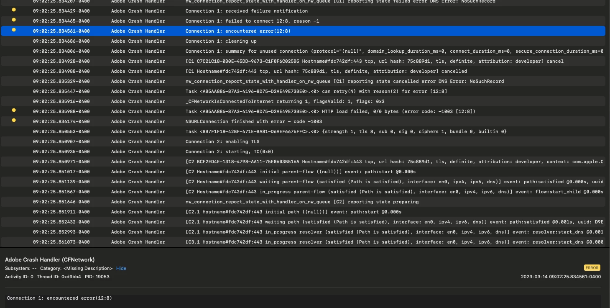Select the "[C3.1 ... in_progress resolver" message
Viewport: 610px width, 308px height.
coord(394,242)
